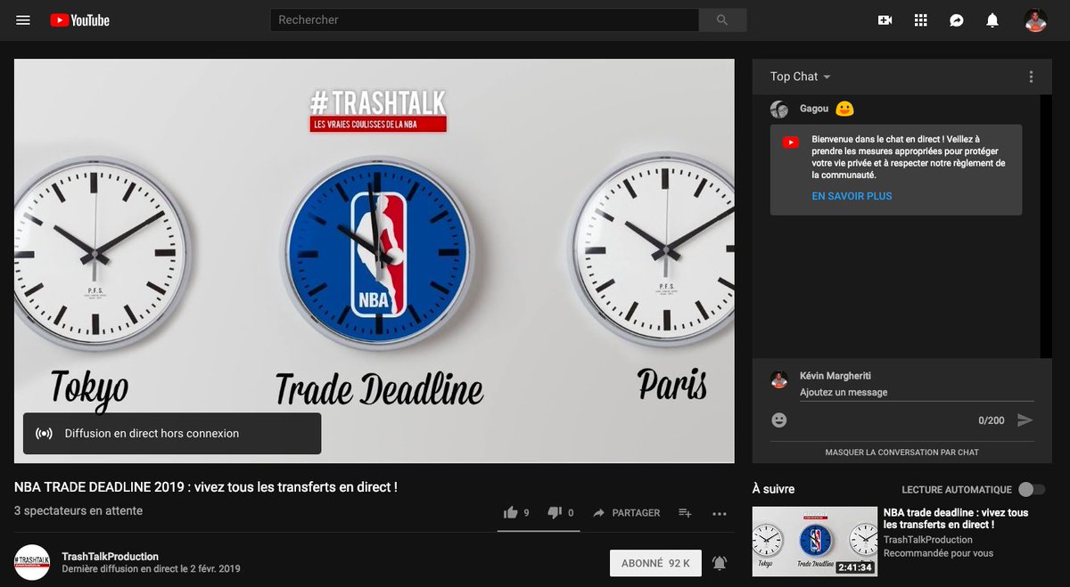Click the emoji next to Gagou
Screen dimensions: 1070x587
point(845,109)
